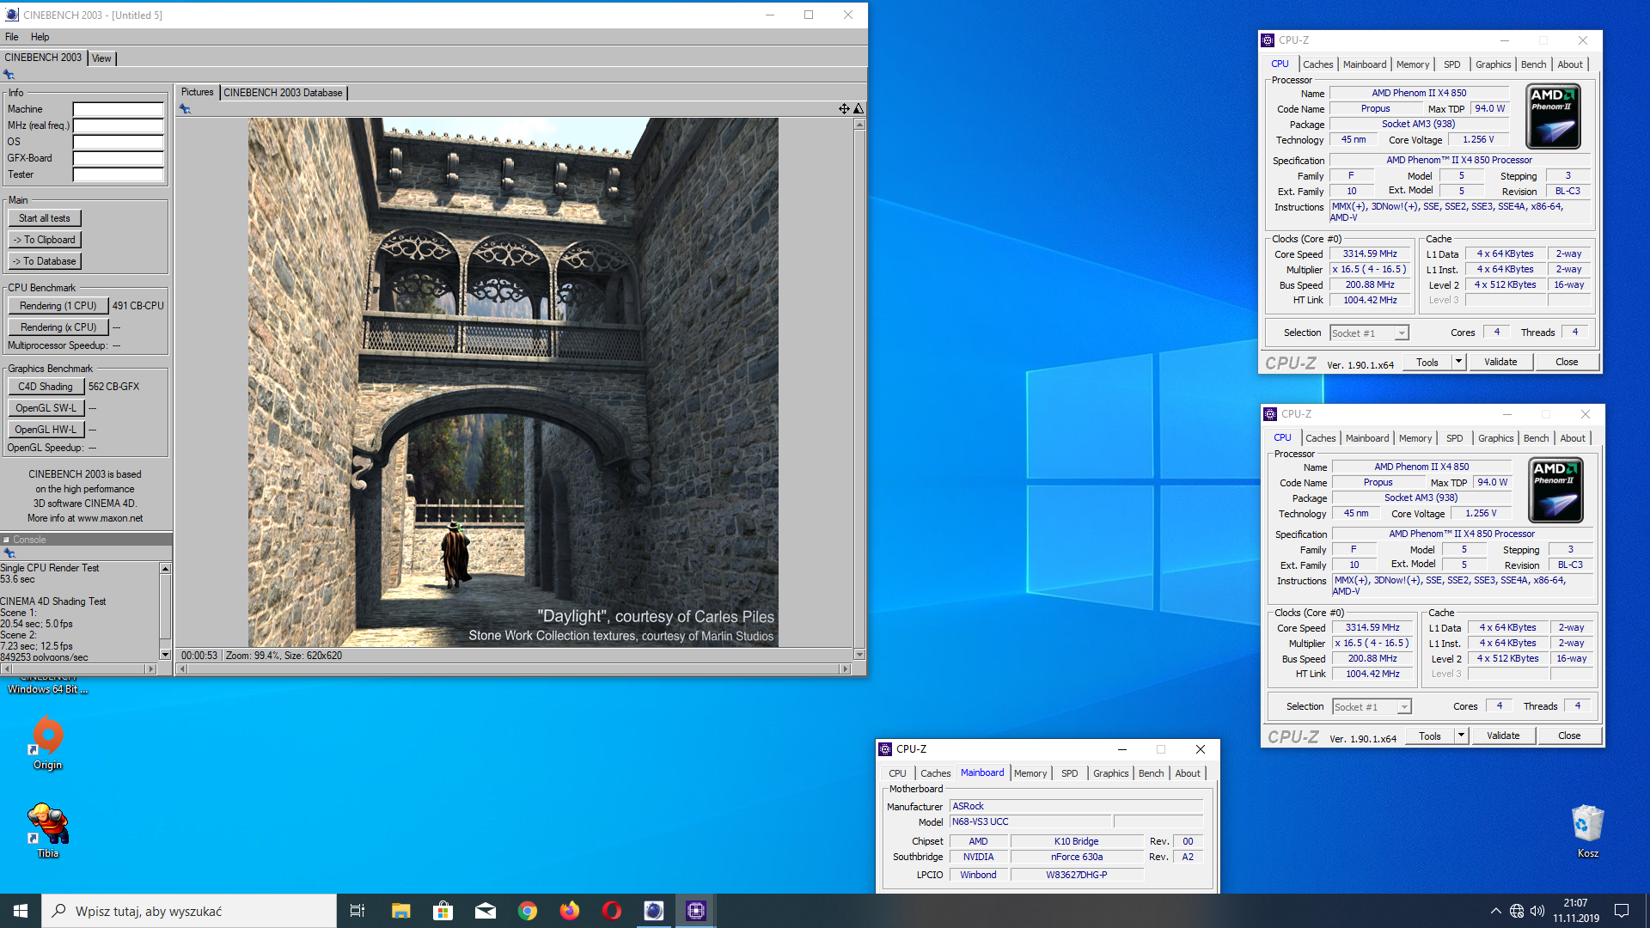
Task: Click Close button in middle CPU-Z window
Action: click(1569, 736)
